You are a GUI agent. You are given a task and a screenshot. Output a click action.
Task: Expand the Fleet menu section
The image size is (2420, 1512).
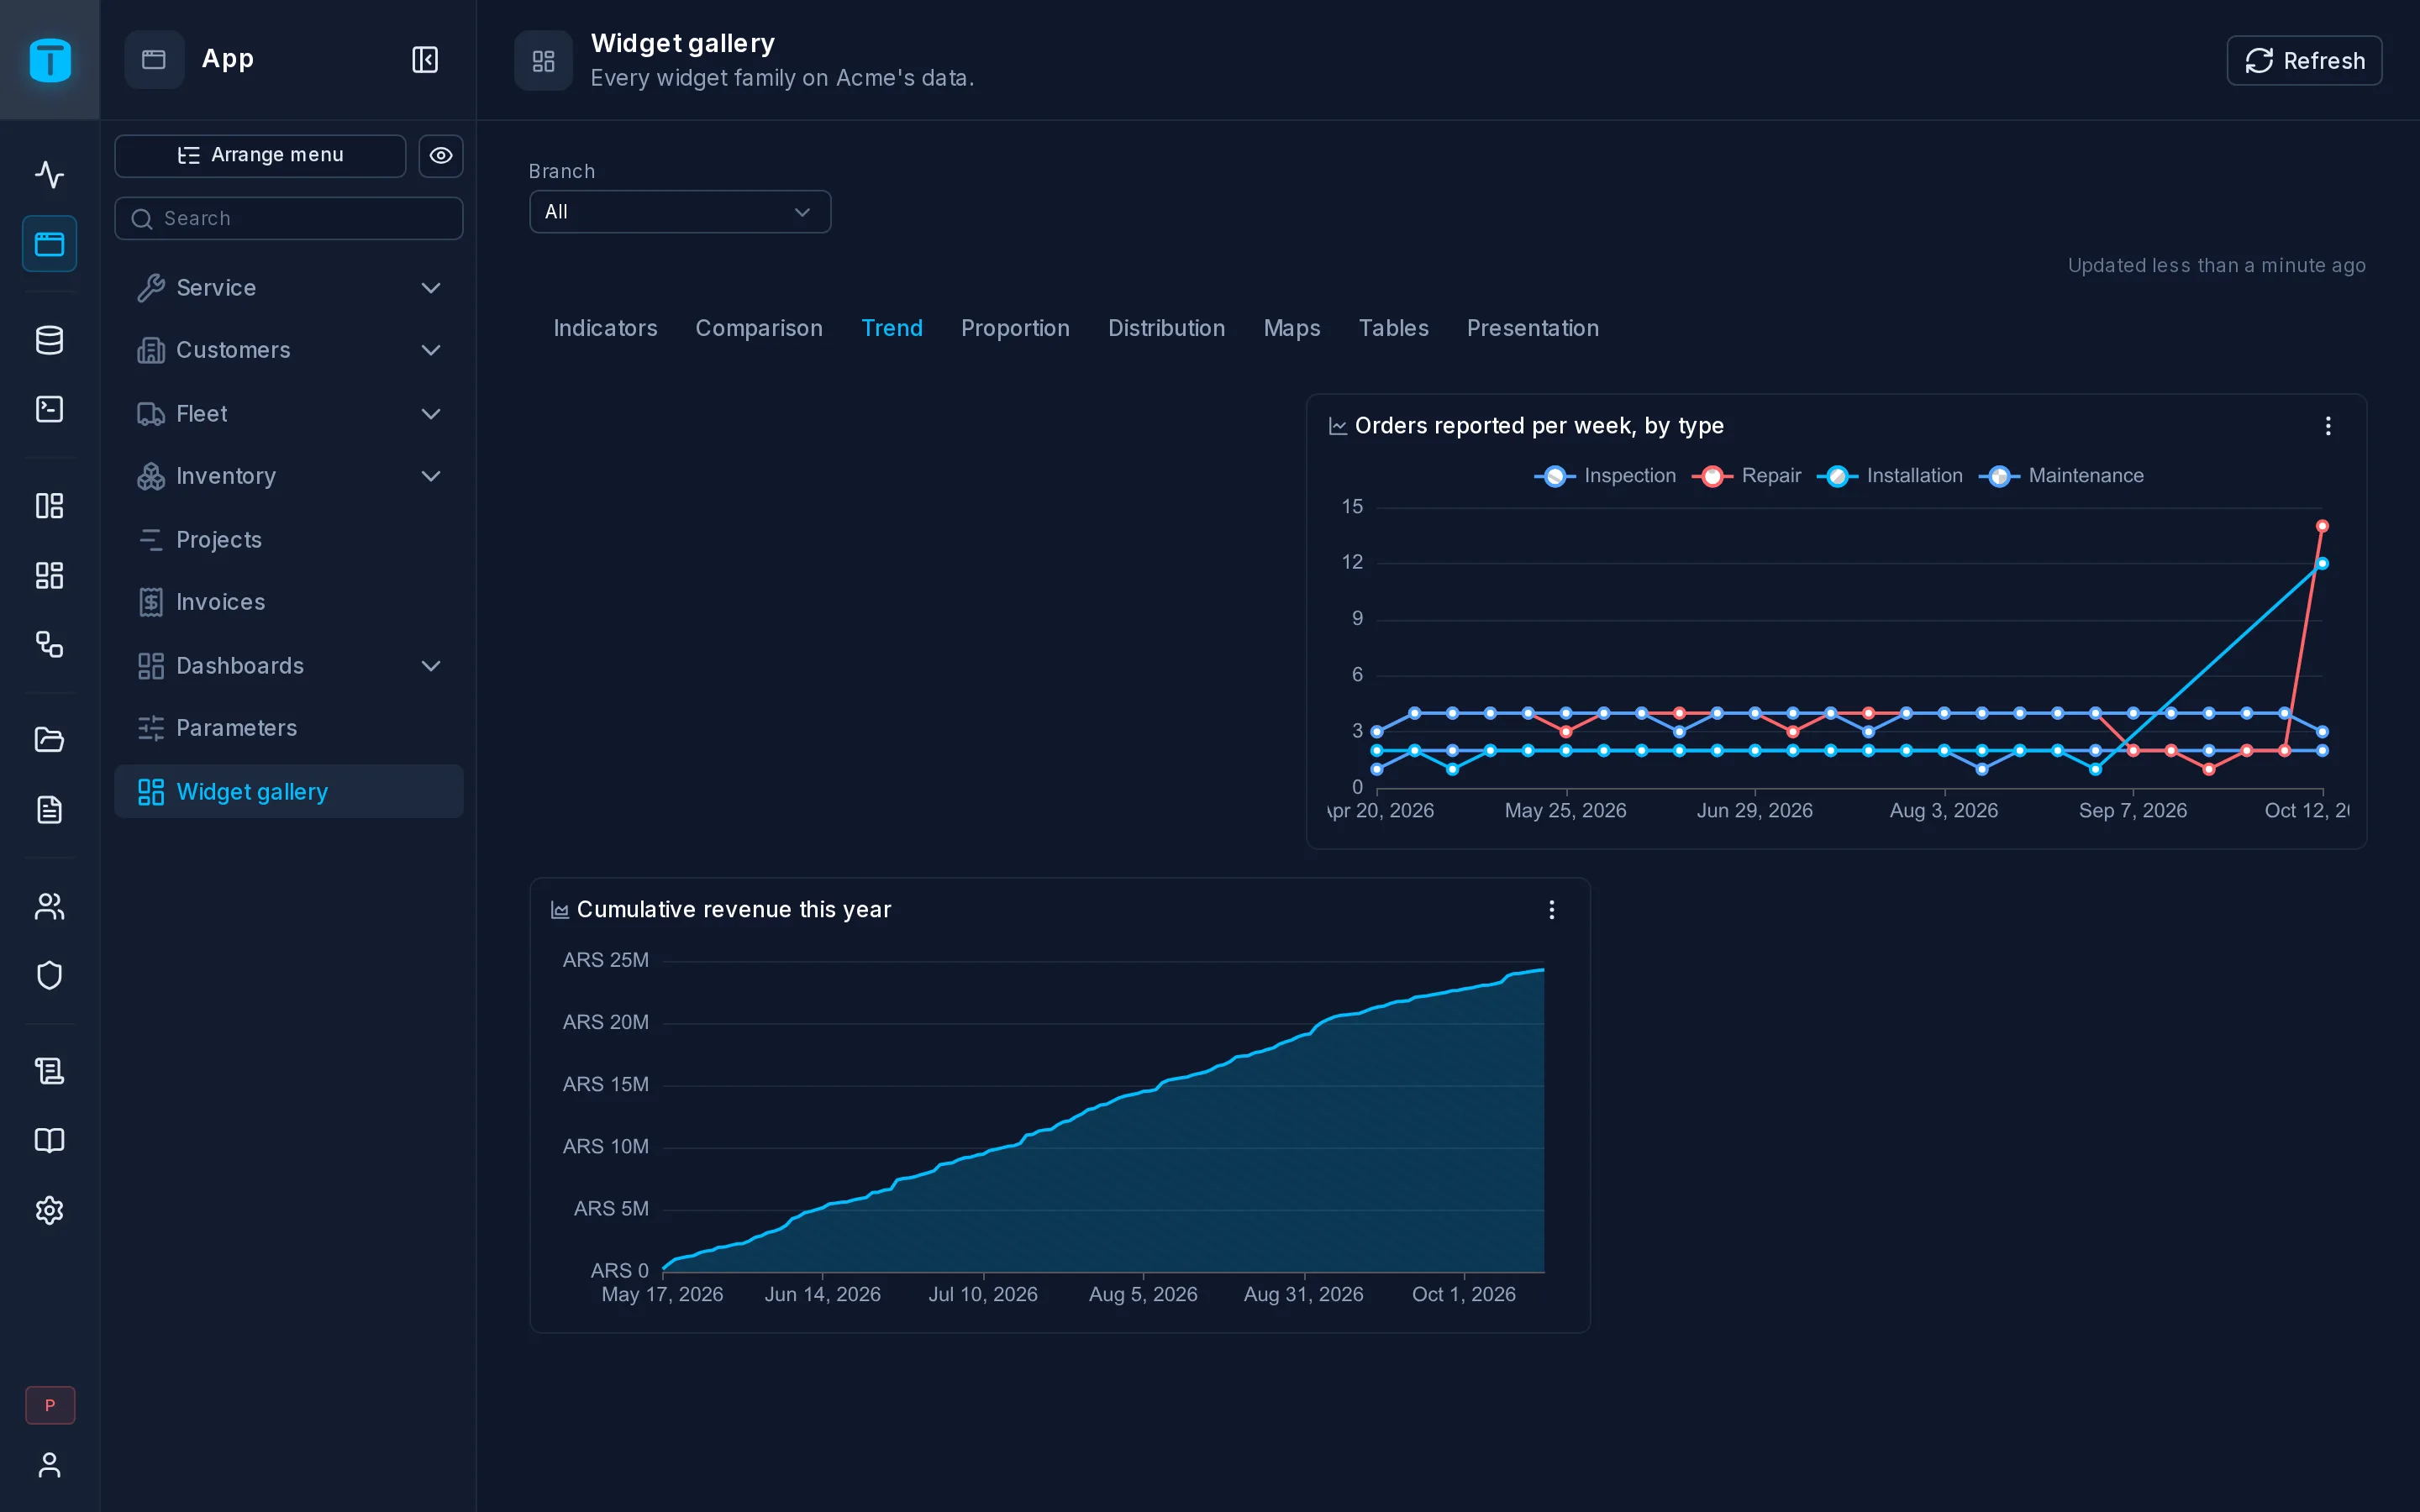pos(289,414)
